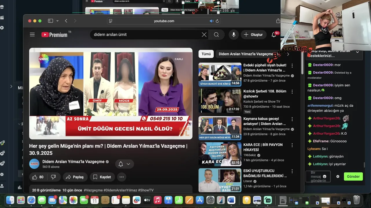
Task: Click username EfeFrame in chat
Action: 321,141
